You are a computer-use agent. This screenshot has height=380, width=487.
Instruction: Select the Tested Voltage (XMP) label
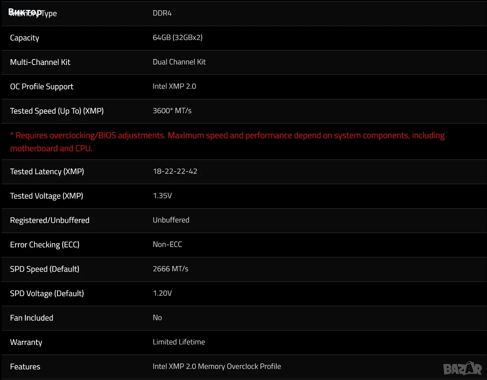[x=46, y=196]
